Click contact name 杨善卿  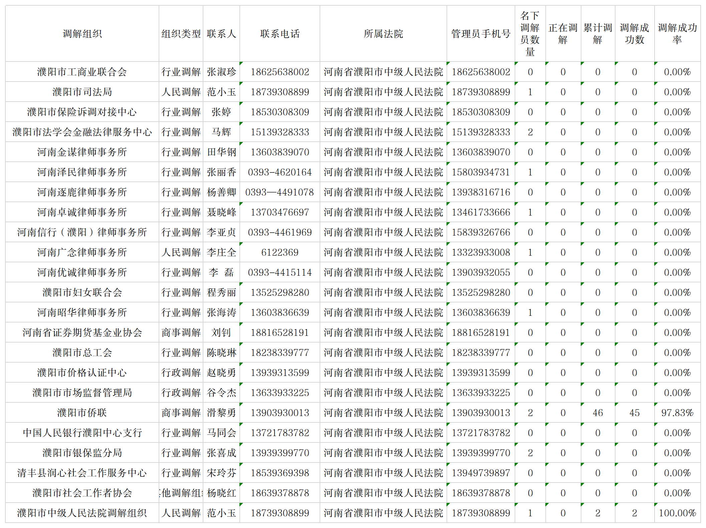point(221,192)
